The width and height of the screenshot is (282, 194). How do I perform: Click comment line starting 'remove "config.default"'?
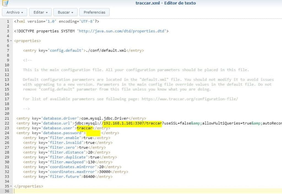(117, 89)
